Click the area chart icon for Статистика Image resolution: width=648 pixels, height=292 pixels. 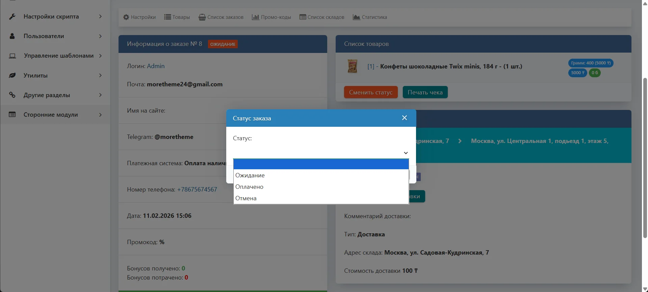[x=356, y=17]
